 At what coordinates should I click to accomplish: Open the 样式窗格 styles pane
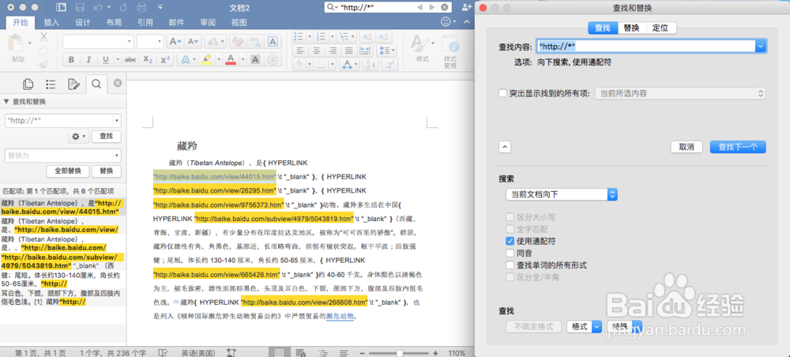450,51
